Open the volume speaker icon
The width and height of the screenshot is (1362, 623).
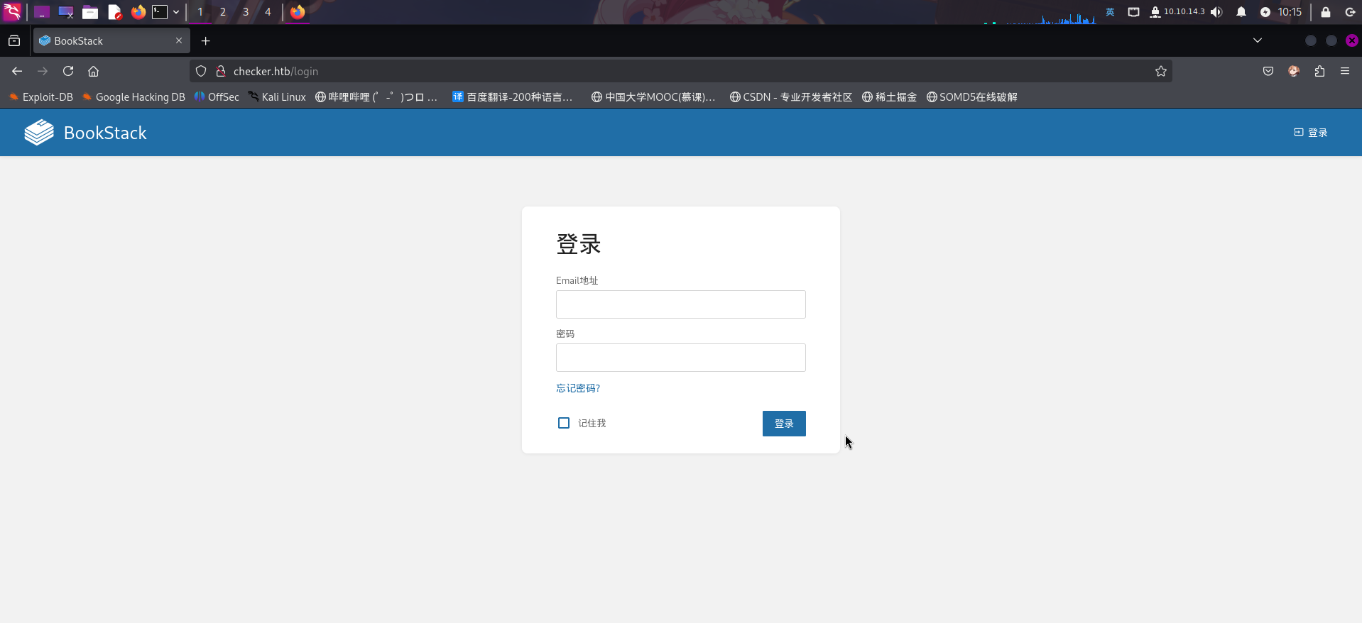pos(1217,12)
